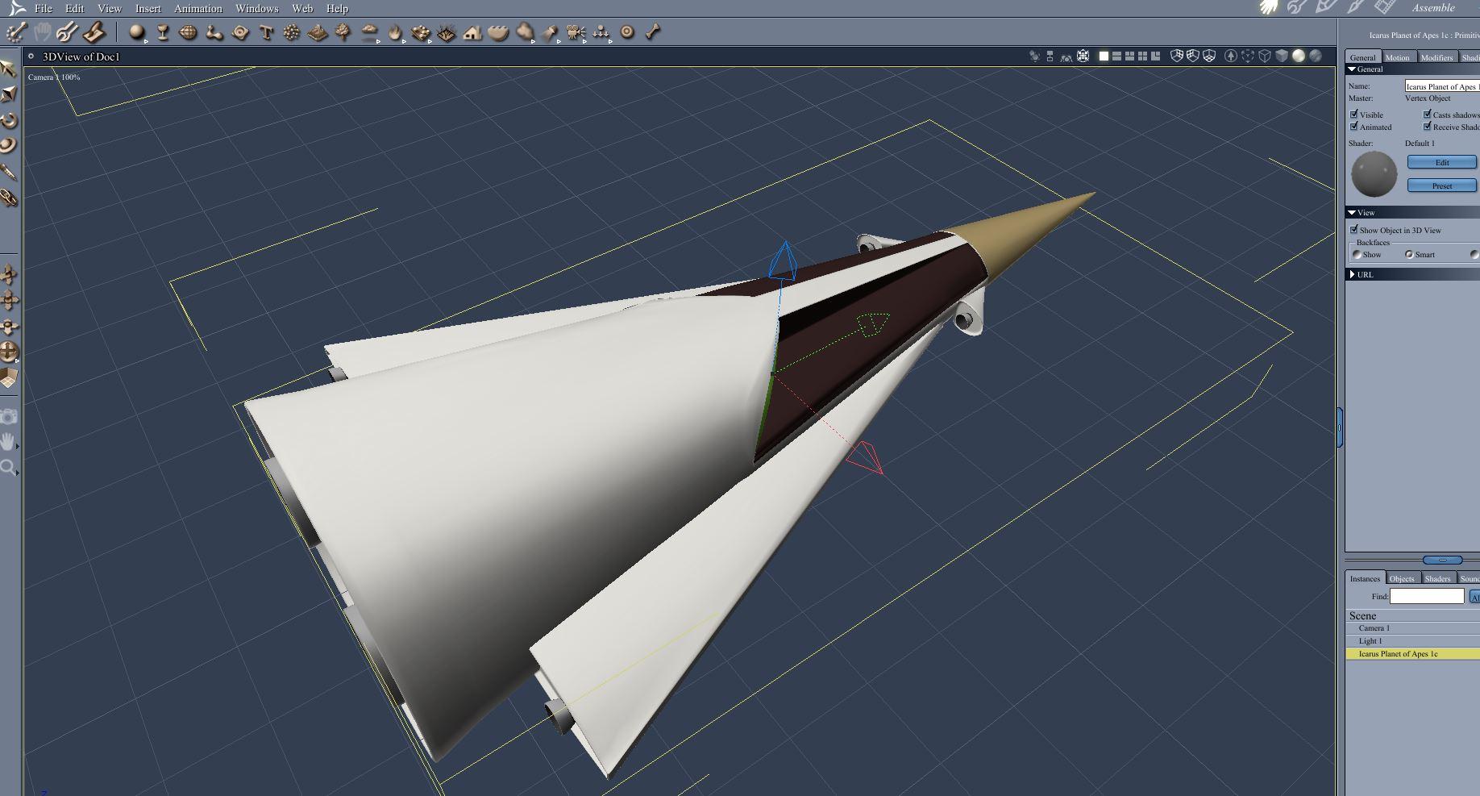Click the Default 1 shader preview sphere
Image resolution: width=1480 pixels, height=796 pixels.
coord(1374,173)
